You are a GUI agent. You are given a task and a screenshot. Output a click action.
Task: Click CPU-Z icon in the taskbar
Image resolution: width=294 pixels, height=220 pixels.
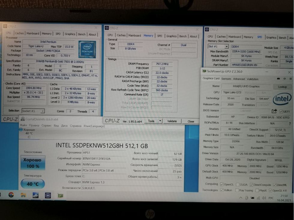click(x=48, y=195)
